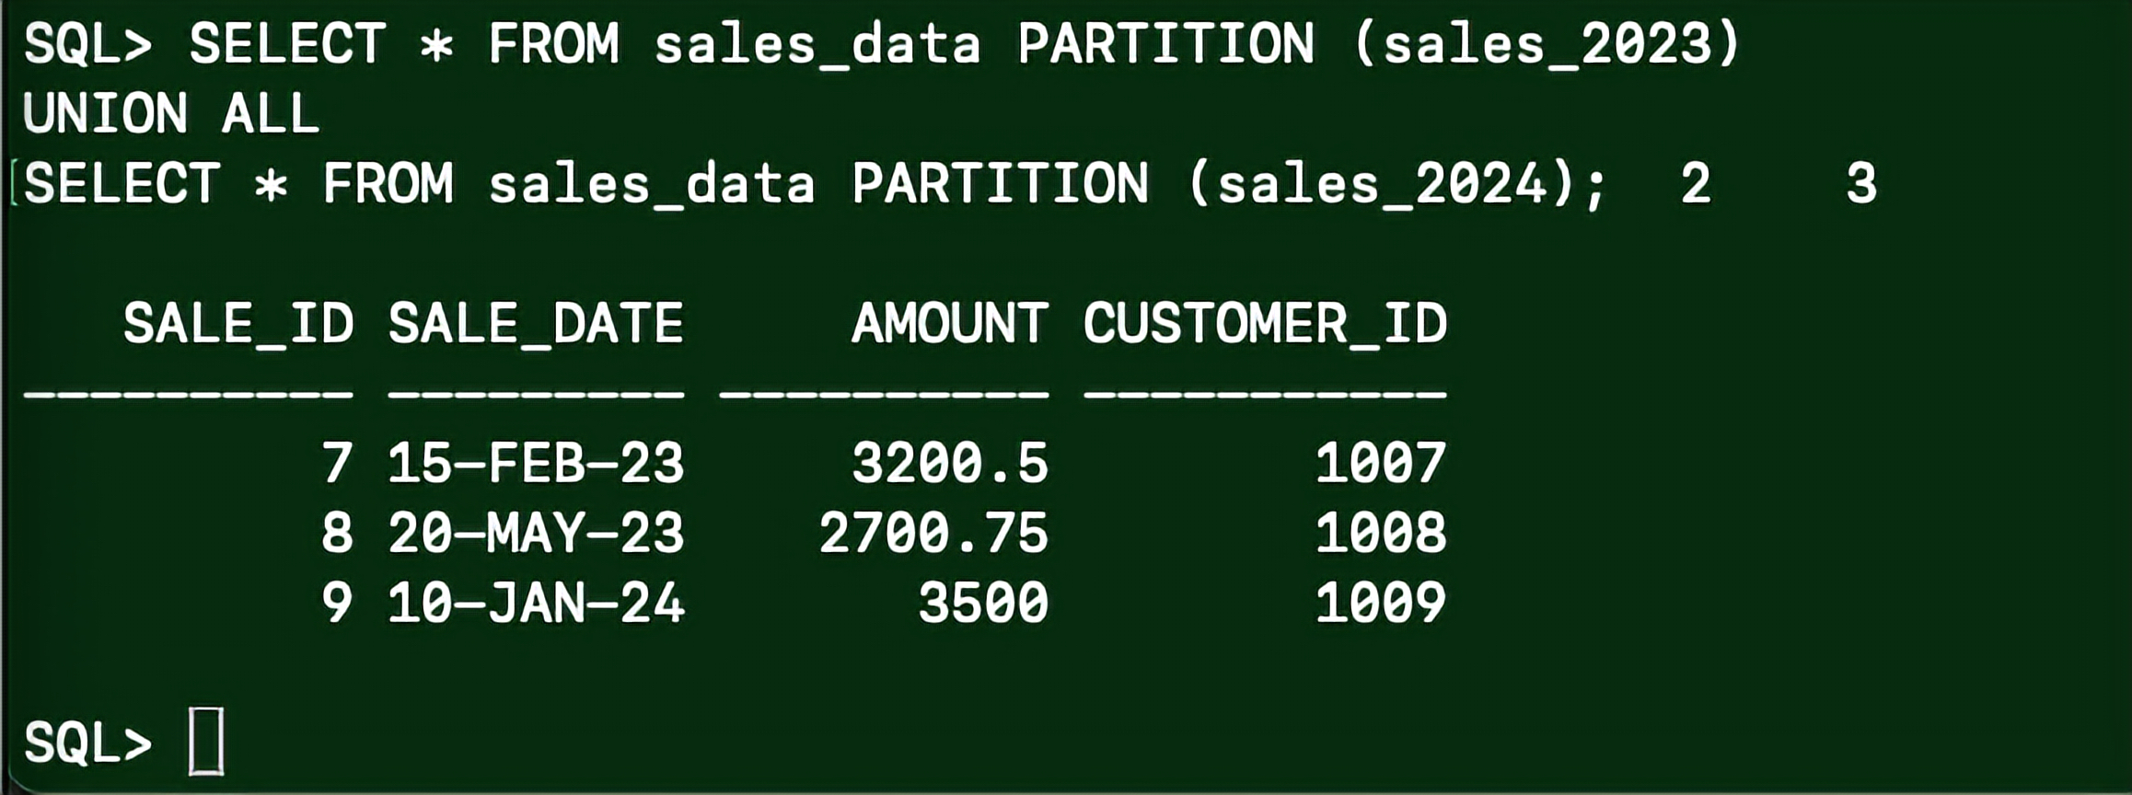Click the SALE_ID column header
This screenshot has width=2132, height=795.
tap(238, 325)
